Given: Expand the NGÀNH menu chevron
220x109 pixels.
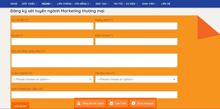Looking at the screenshot, I should click(52, 4).
